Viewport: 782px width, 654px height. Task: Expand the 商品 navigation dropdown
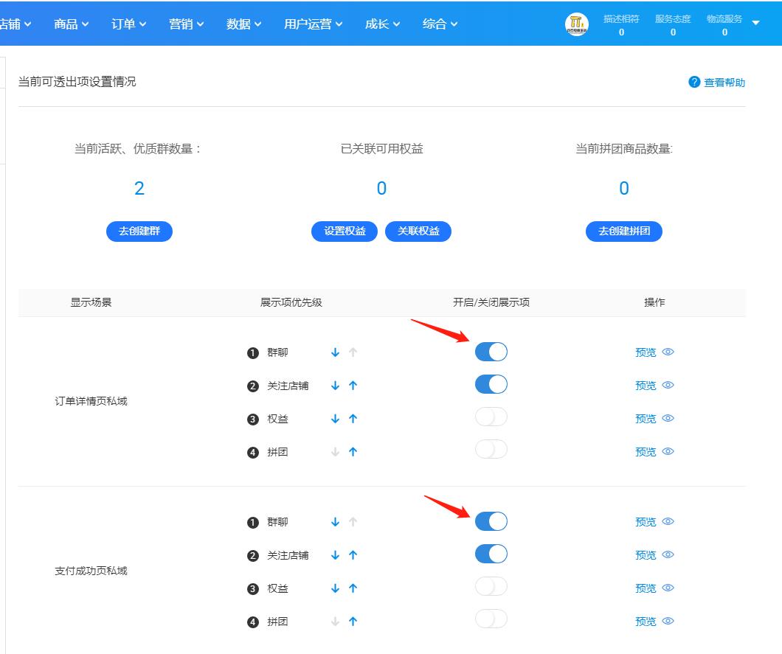70,23
